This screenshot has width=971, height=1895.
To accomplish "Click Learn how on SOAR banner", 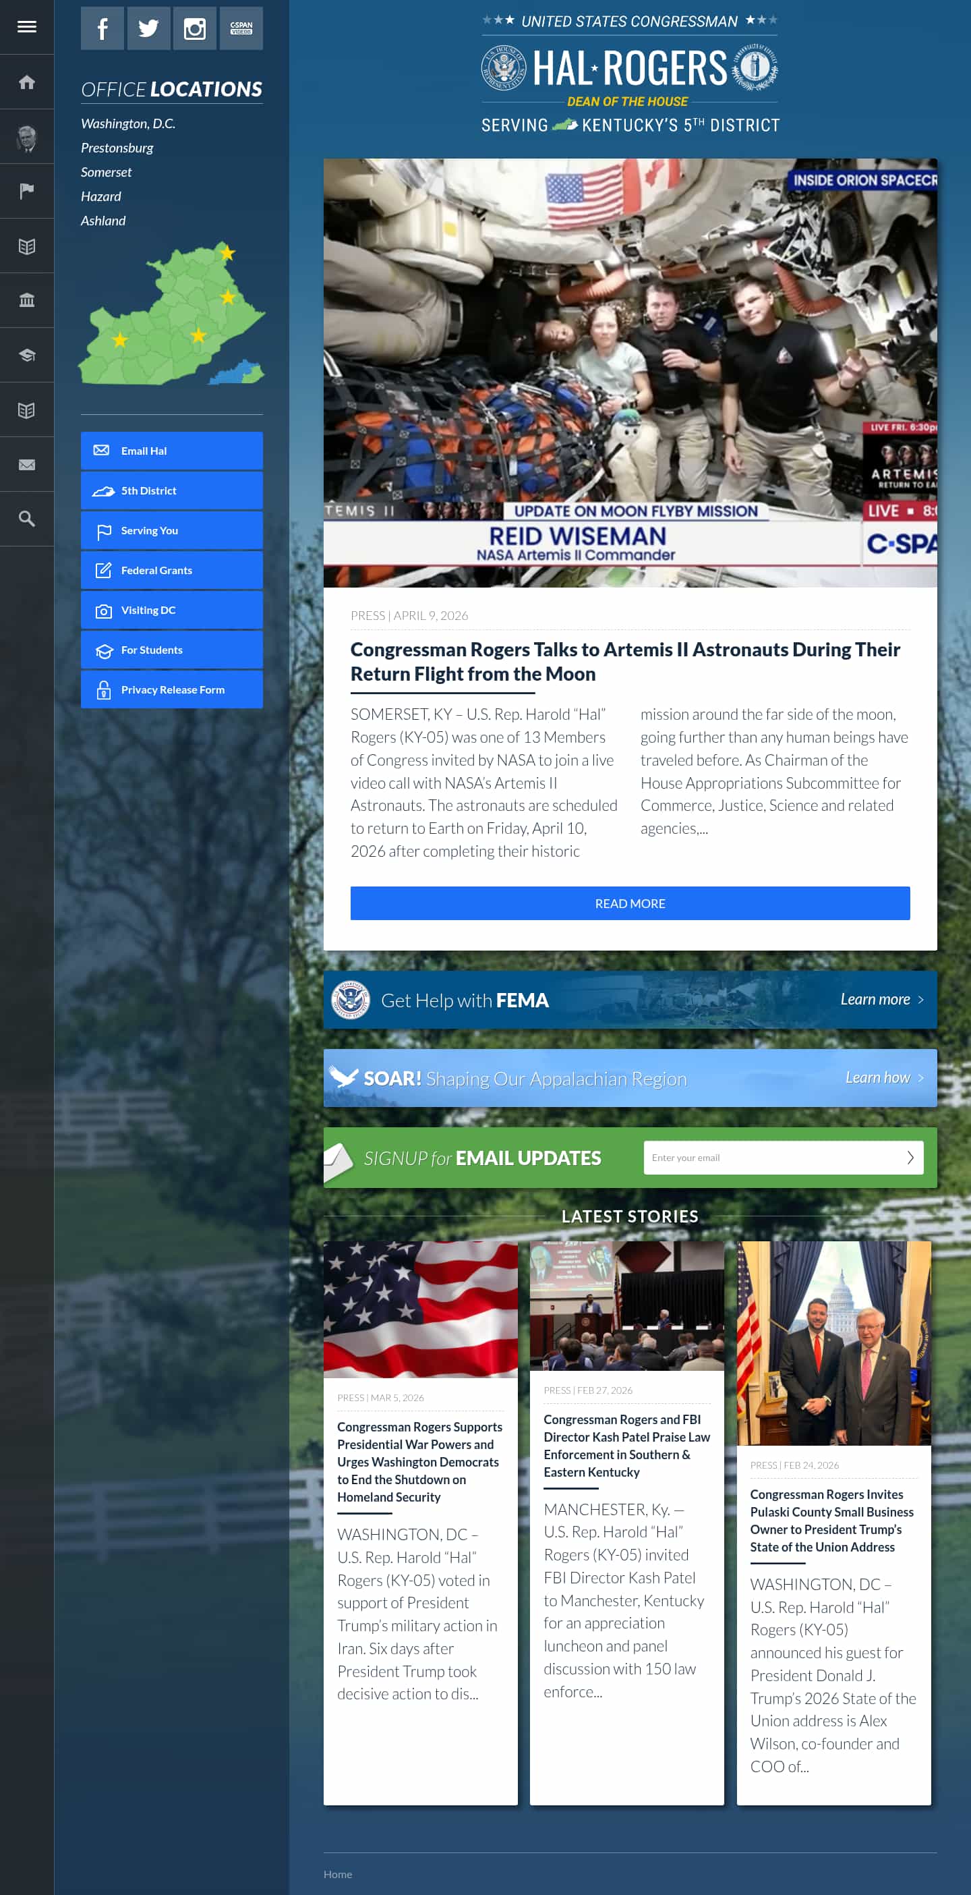I will (x=884, y=1078).
